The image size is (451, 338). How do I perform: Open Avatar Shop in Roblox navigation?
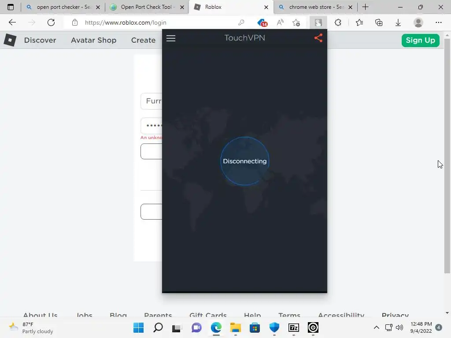pyautogui.click(x=93, y=40)
